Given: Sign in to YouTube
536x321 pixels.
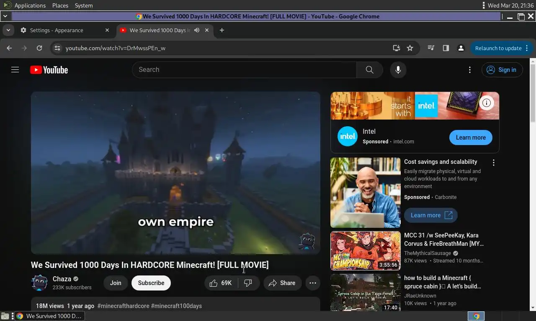Looking at the screenshot, I should 502,70.
